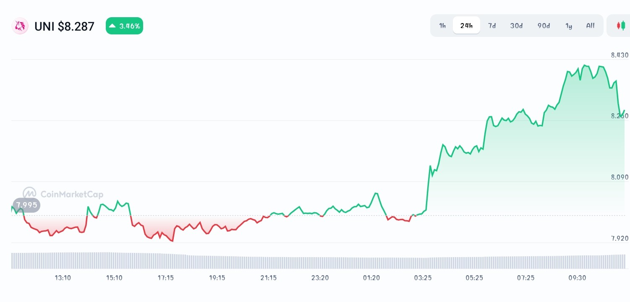
Task: Click the 7.995 opening price label
Action: tap(27, 205)
